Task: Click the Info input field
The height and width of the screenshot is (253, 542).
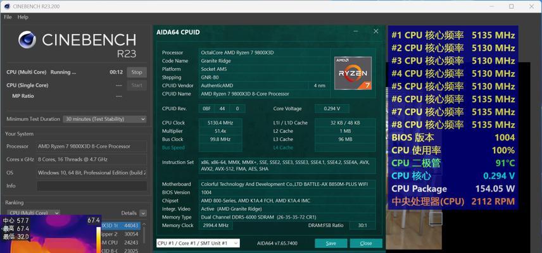Action: 92,186
